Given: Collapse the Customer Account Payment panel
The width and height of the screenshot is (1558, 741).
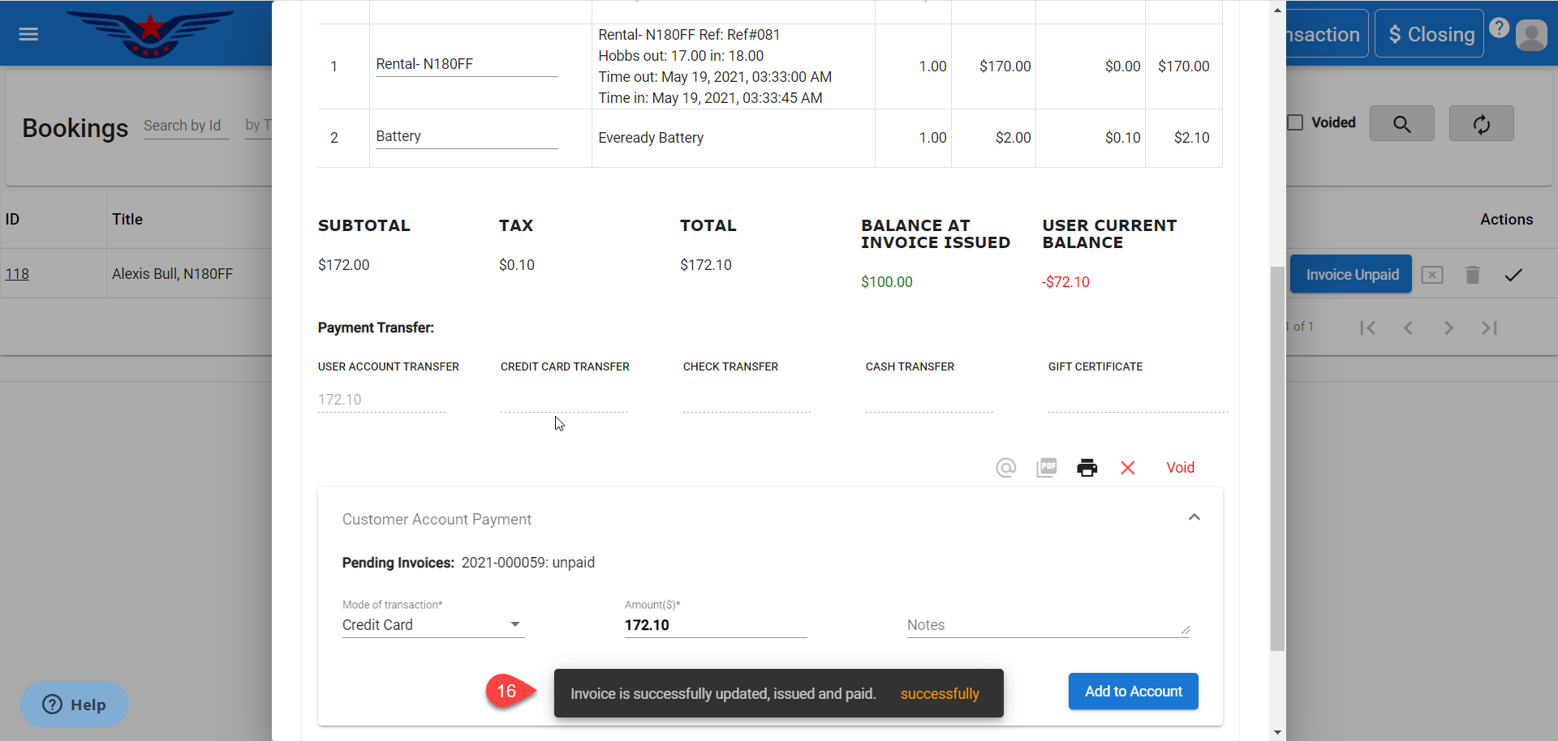Looking at the screenshot, I should pos(1194,517).
